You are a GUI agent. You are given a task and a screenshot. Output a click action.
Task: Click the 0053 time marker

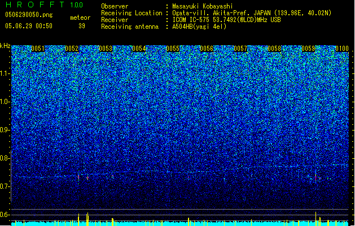pyautogui.click(x=106, y=49)
